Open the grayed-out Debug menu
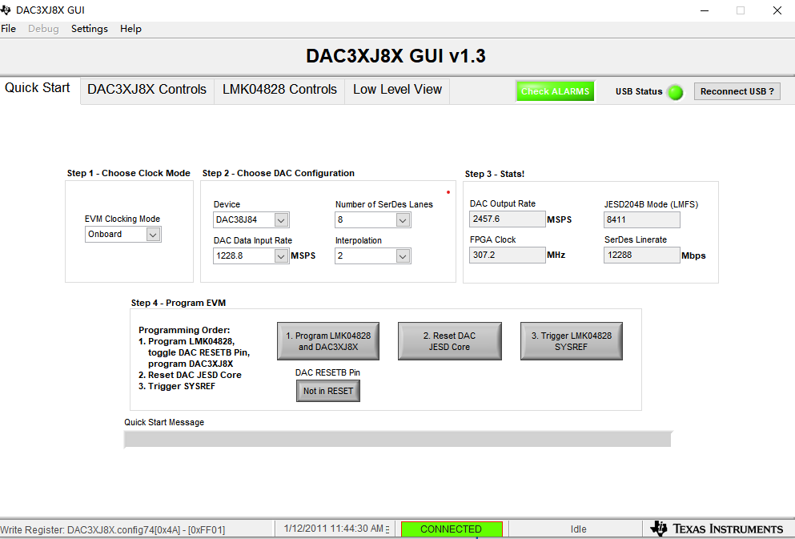Screen dimensions: 795x539 pos(43,29)
